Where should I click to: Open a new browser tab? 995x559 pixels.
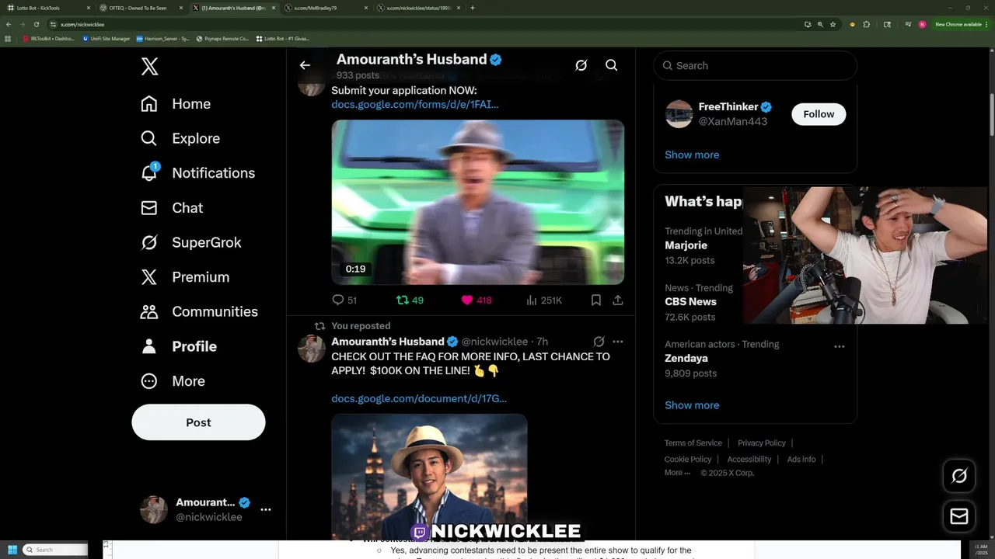pyautogui.click(x=473, y=8)
